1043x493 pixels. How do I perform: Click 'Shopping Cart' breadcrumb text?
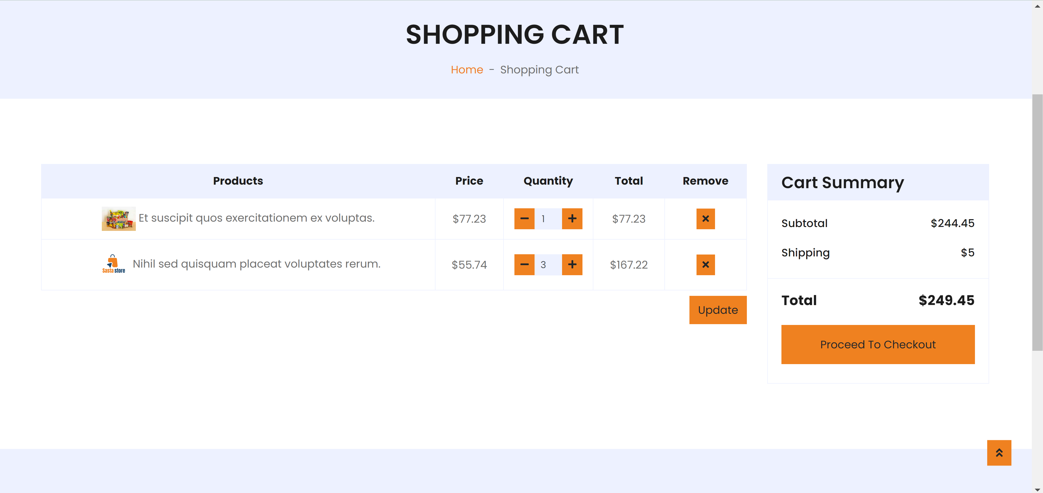tap(539, 70)
